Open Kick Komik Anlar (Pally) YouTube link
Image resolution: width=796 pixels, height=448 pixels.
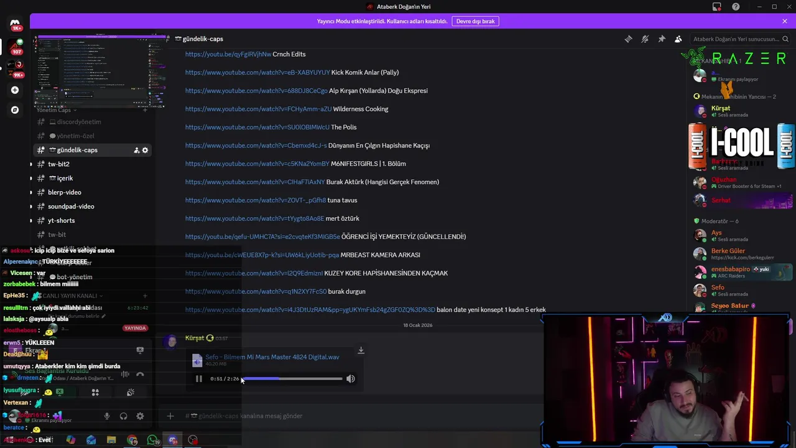click(x=257, y=72)
